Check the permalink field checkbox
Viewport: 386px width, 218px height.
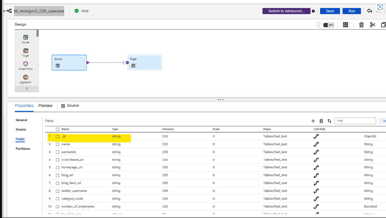pyautogui.click(x=57, y=152)
